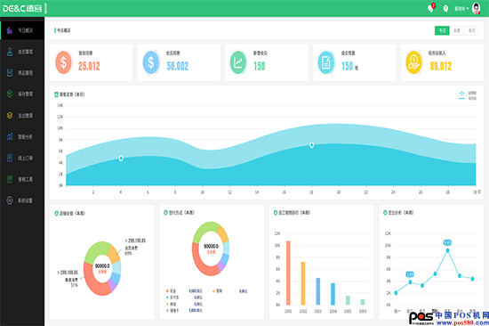This screenshot has height=326, width=489.
Task: Toggle the plain-line series in sales chart legend
Action: [x=468, y=98]
